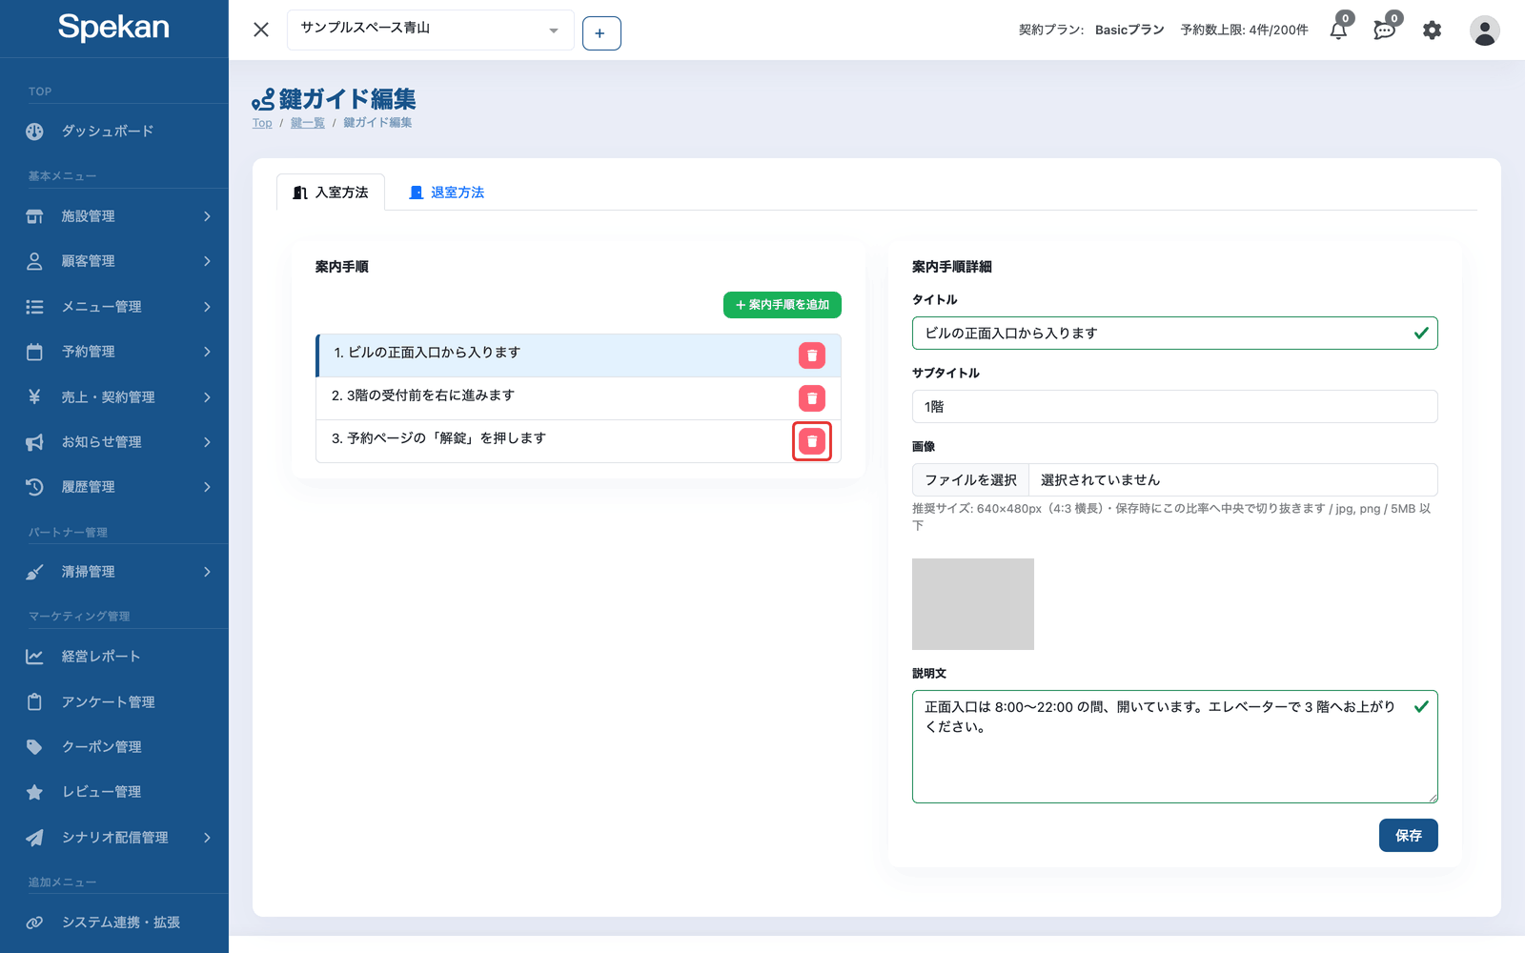
Task: Delete step 1 ビルの正面入口から入ります
Action: (812, 355)
